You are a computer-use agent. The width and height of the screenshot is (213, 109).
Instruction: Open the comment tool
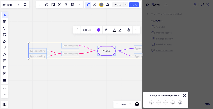point(5,61)
